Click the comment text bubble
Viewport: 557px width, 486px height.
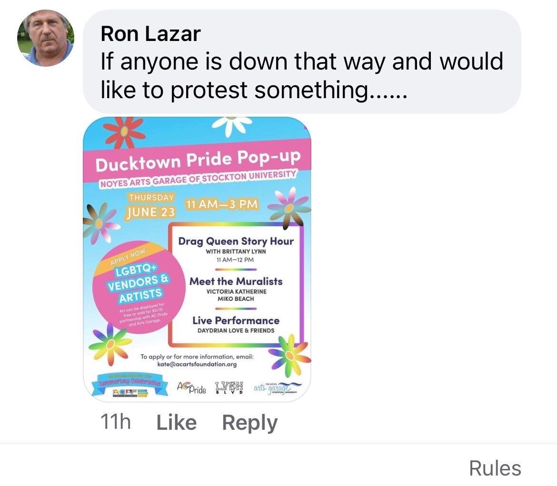point(302,61)
